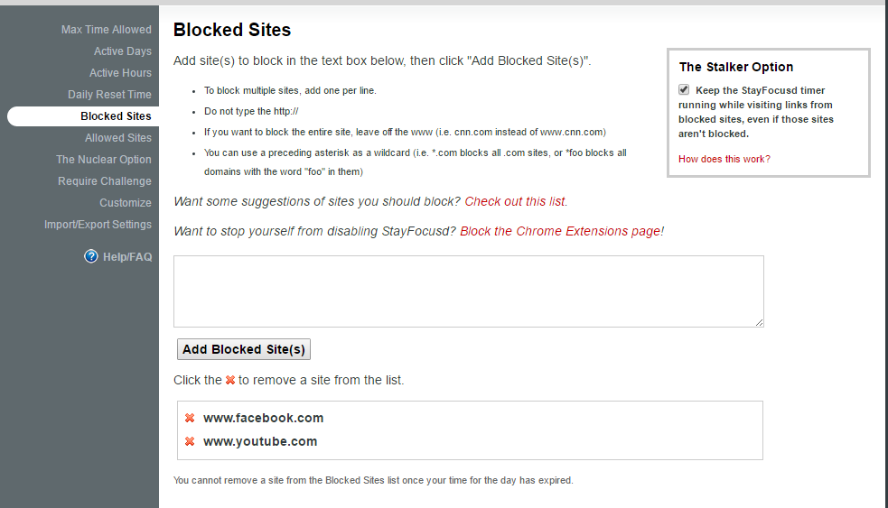The height and width of the screenshot is (508, 888).
Task: Click 'Block the Chrome Extensions page!' link
Action: 562,231
